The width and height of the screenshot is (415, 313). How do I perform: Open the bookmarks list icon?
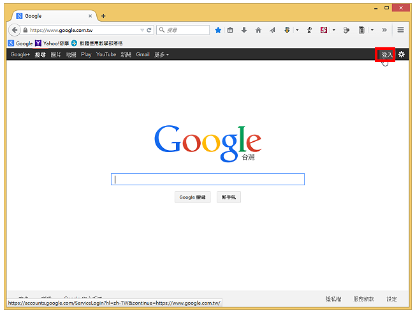click(x=230, y=30)
